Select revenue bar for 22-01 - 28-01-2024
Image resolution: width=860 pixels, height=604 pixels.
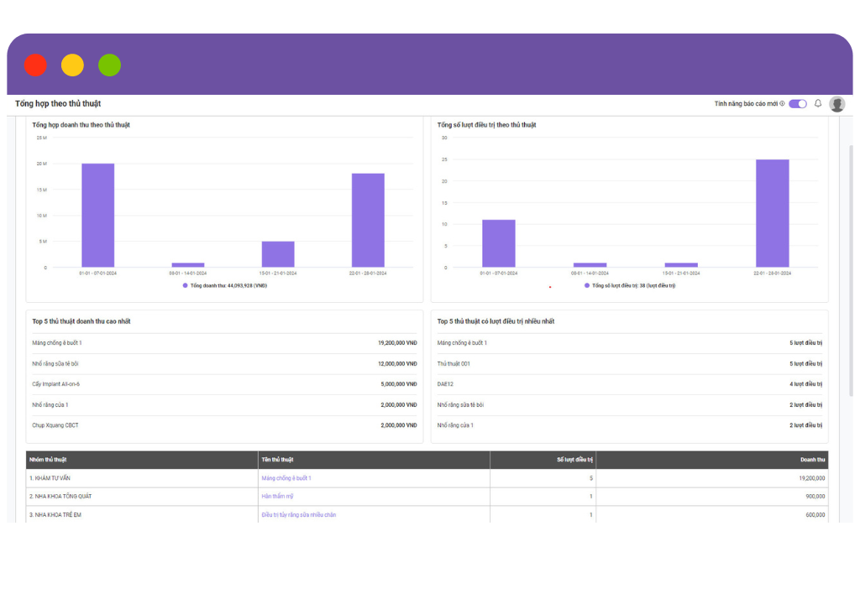click(x=368, y=221)
